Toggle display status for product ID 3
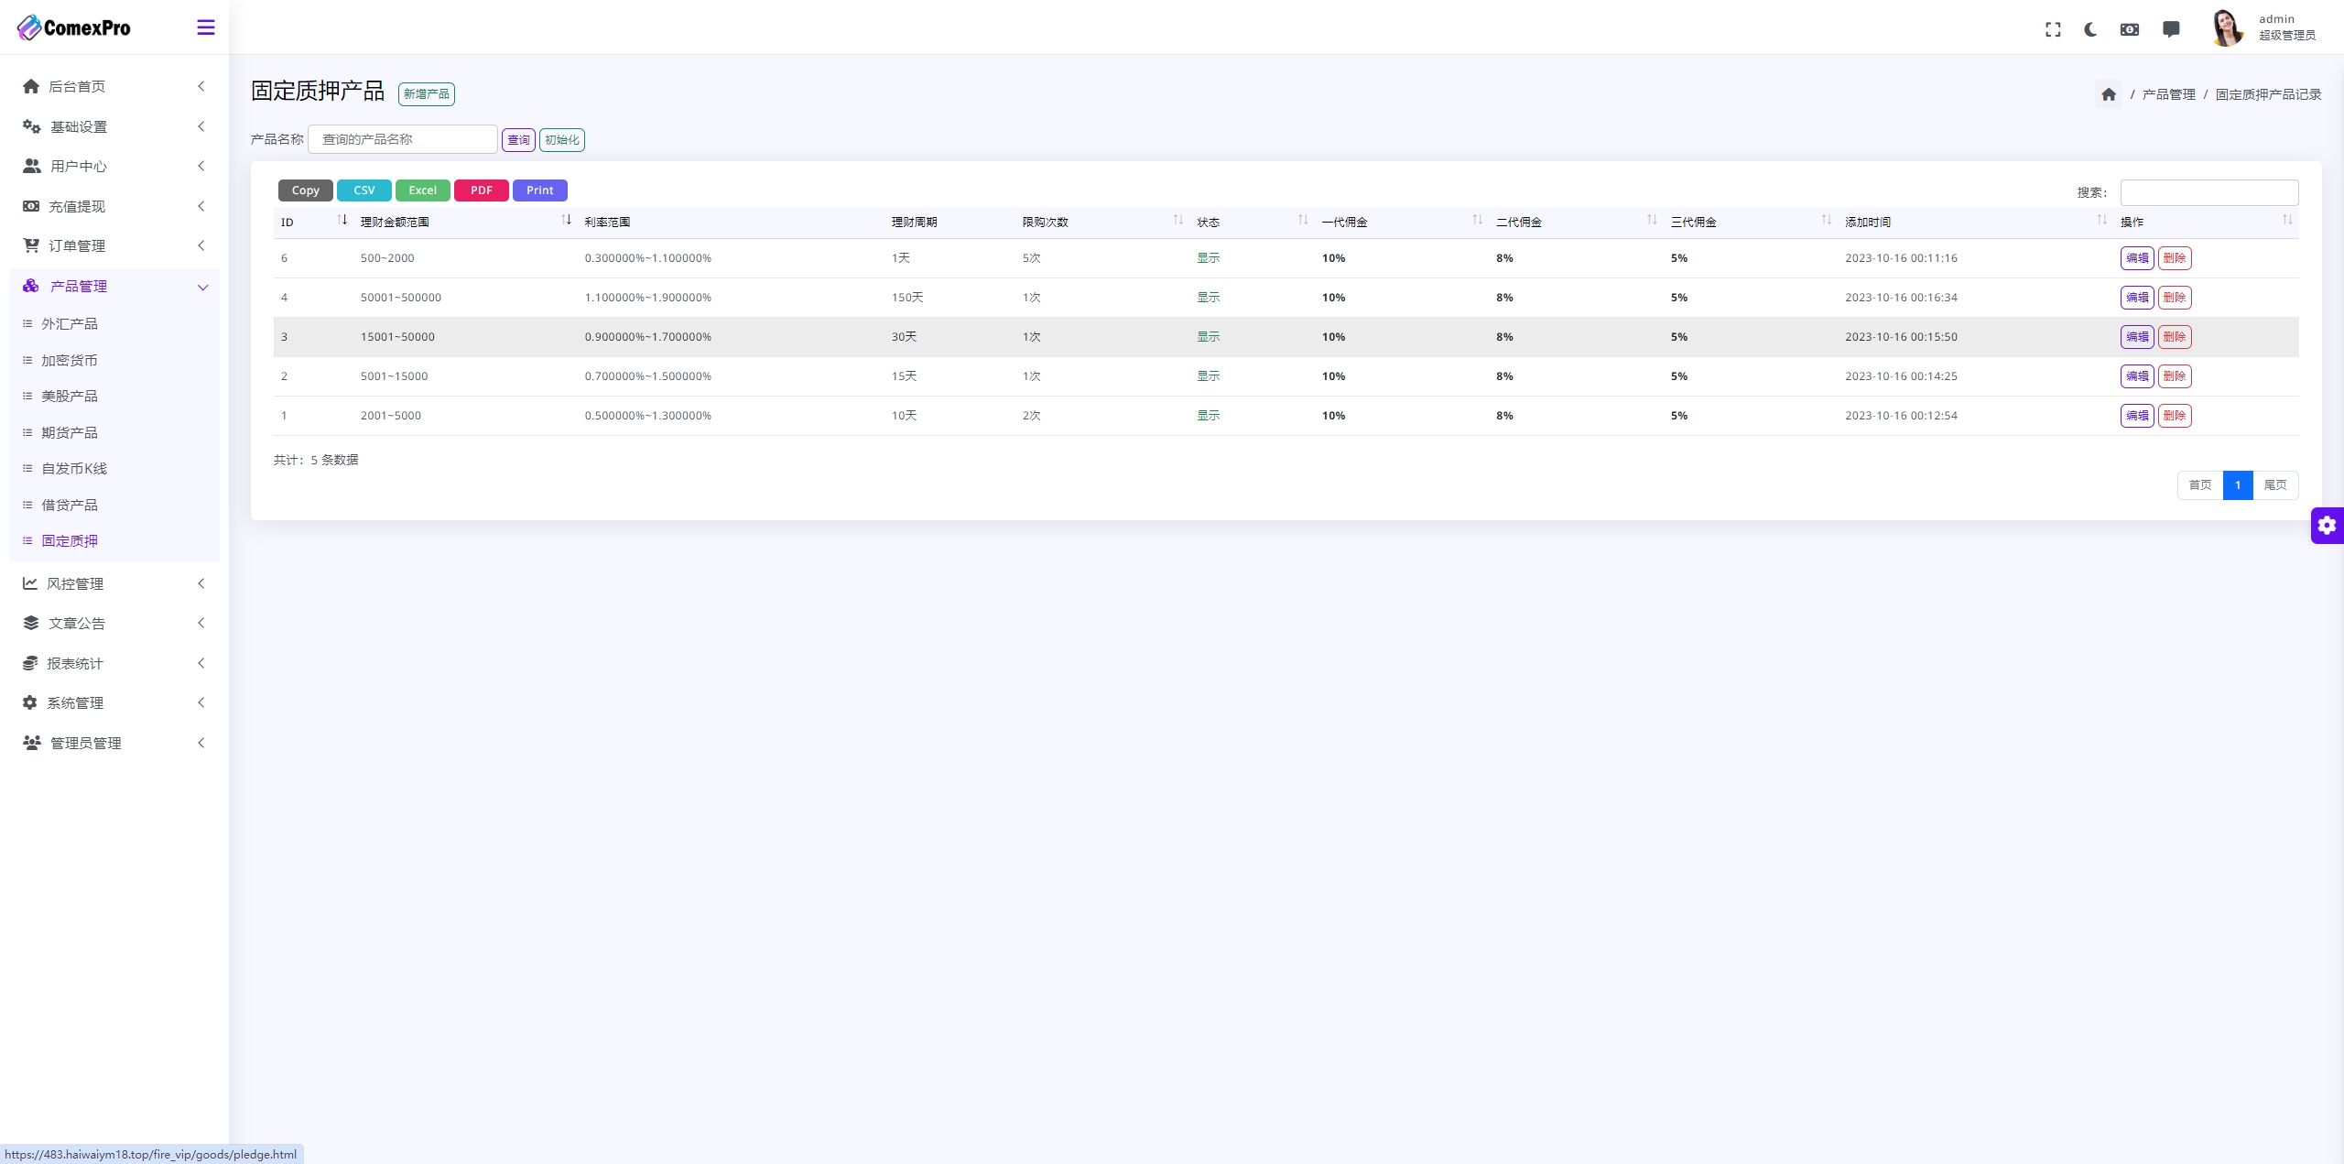The height and width of the screenshot is (1164, 2344). coord(1208,337)
